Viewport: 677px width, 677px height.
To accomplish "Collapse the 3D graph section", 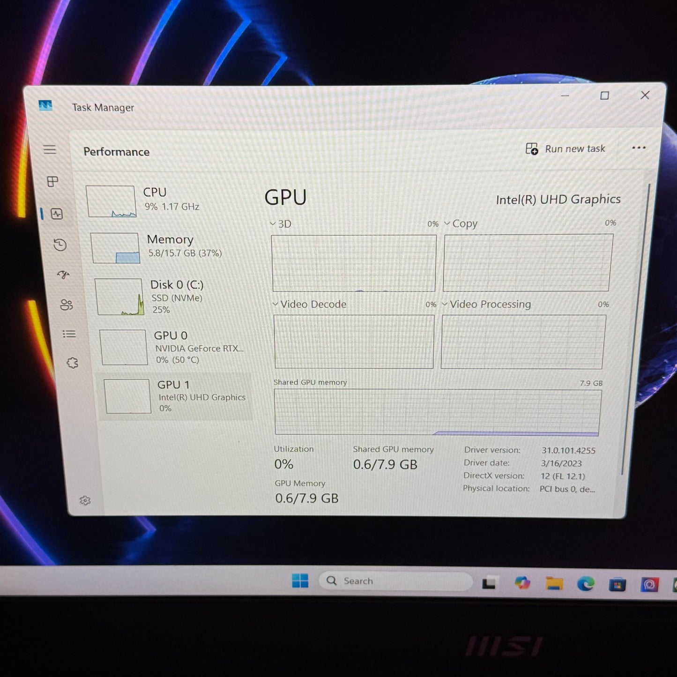I will [x=273, y=224].
